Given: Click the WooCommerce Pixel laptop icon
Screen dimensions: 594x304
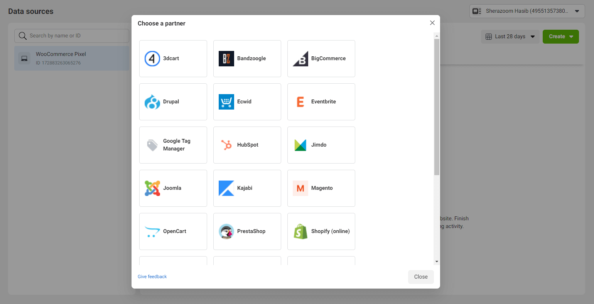Looking at the screenshot, I should click(x=24, y=59).
